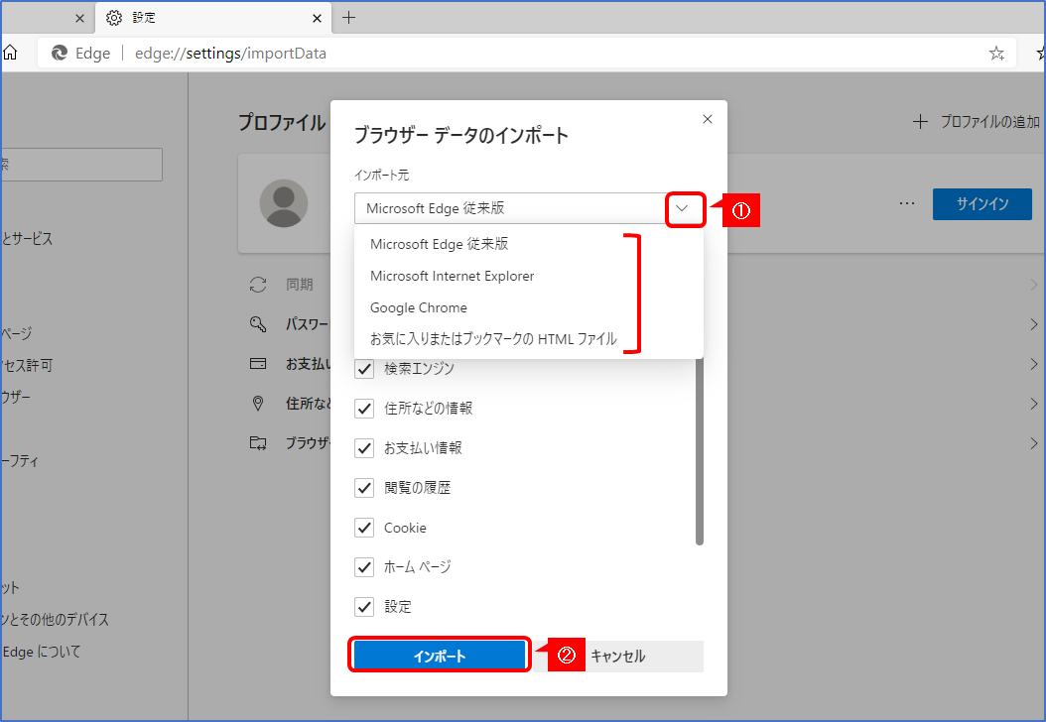
Task: Click the Edge logo in address bar
Action: [x=60, y=54]
